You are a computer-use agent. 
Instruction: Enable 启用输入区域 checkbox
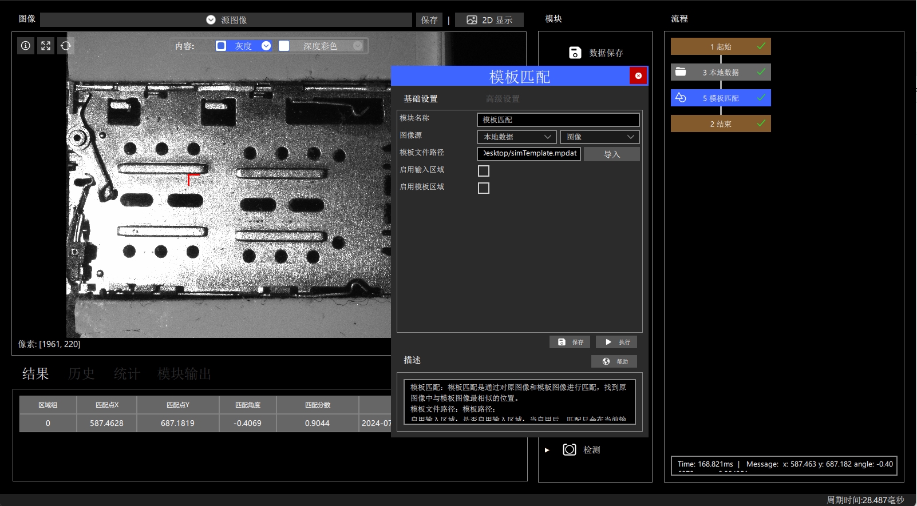[484, 170]
